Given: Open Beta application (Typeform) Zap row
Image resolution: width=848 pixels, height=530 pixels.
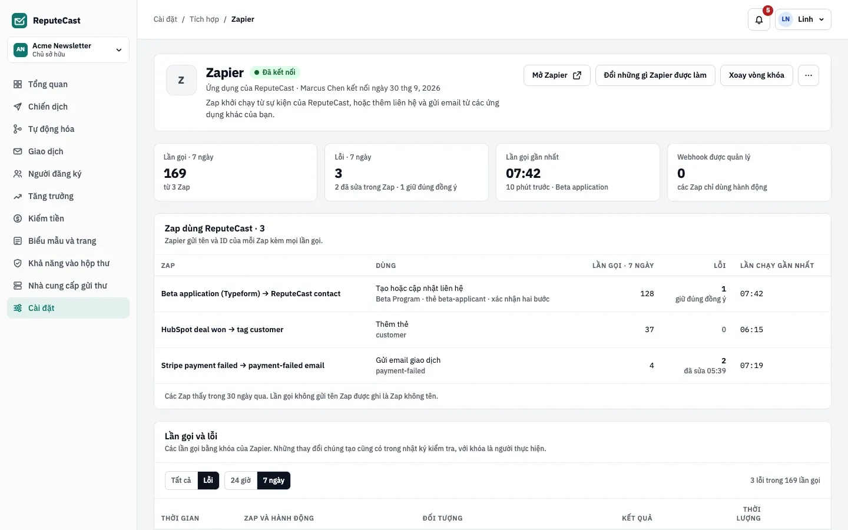Looking at the screenshot, I should click(x=492, y=294).
